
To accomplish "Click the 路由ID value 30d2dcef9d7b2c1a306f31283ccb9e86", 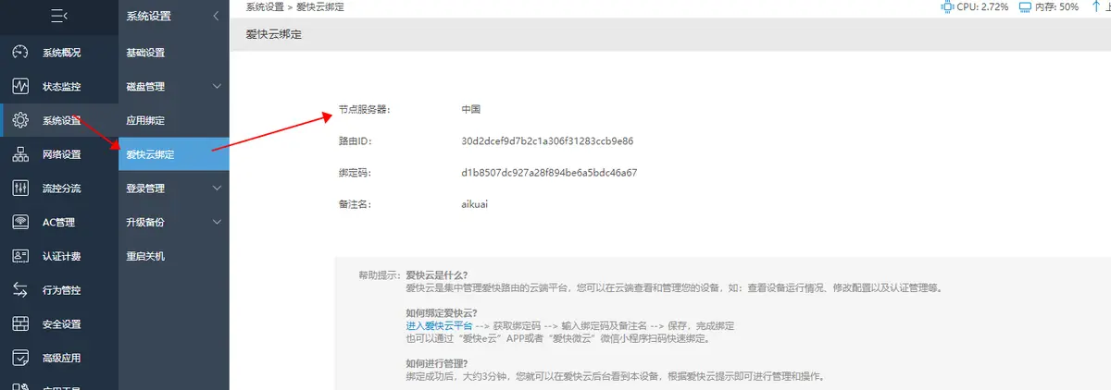I will point(546,141).
